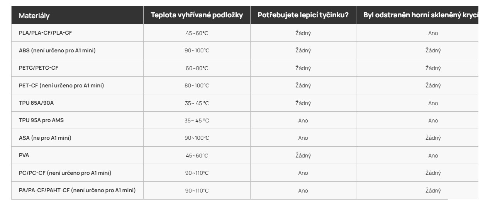Select the ABS material row label
The width and height of the screenshot is (495, 206).
tap(57, 50)
